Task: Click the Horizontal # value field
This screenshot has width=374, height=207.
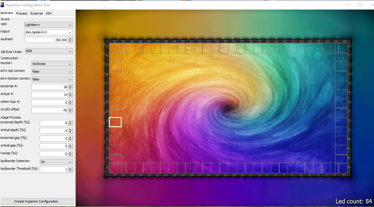Action: pyautogui.click(x=50, y=87)
